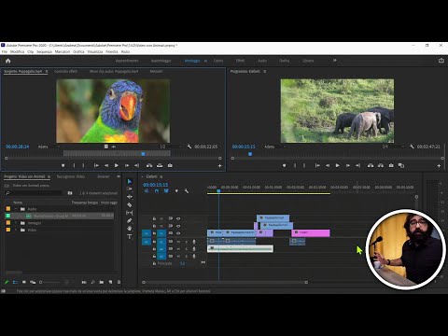The height and width of the screenshot is (336, 448).
Task: Click Source monitor playhead scrubber
Action: pyautogui.click(x=143, y=154)
